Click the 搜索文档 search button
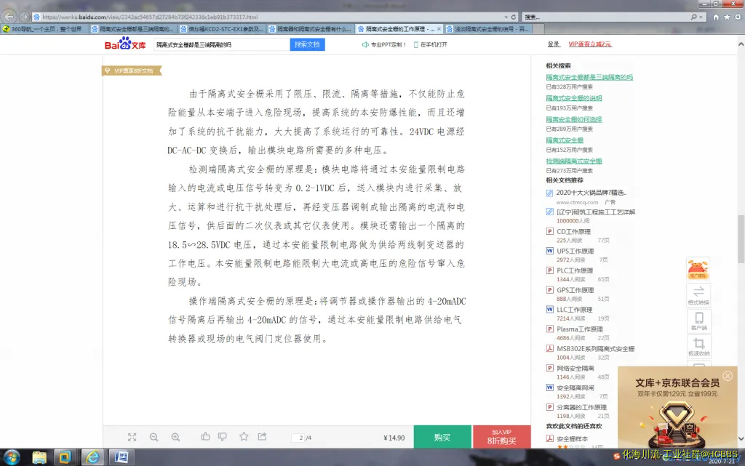Image resolution: width=745 pixels, height=466 pixels. coord(307,44)
